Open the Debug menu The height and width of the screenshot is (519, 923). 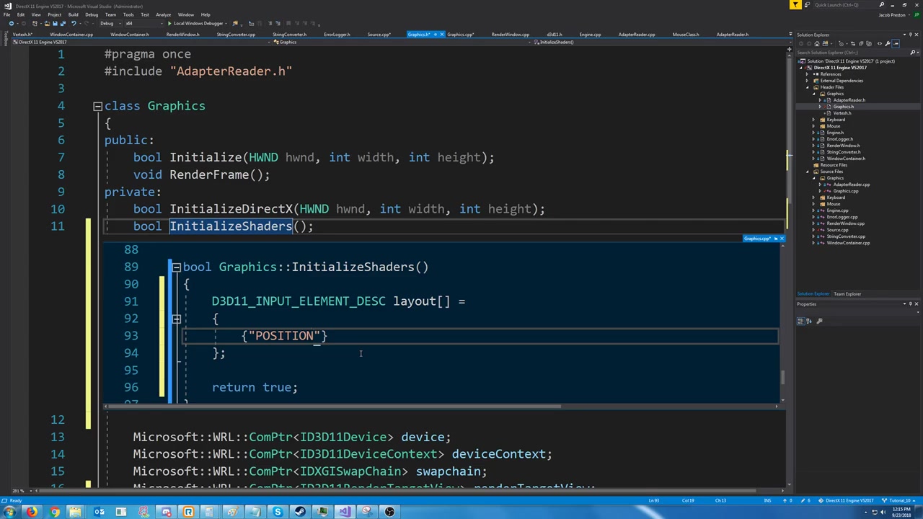92,14
